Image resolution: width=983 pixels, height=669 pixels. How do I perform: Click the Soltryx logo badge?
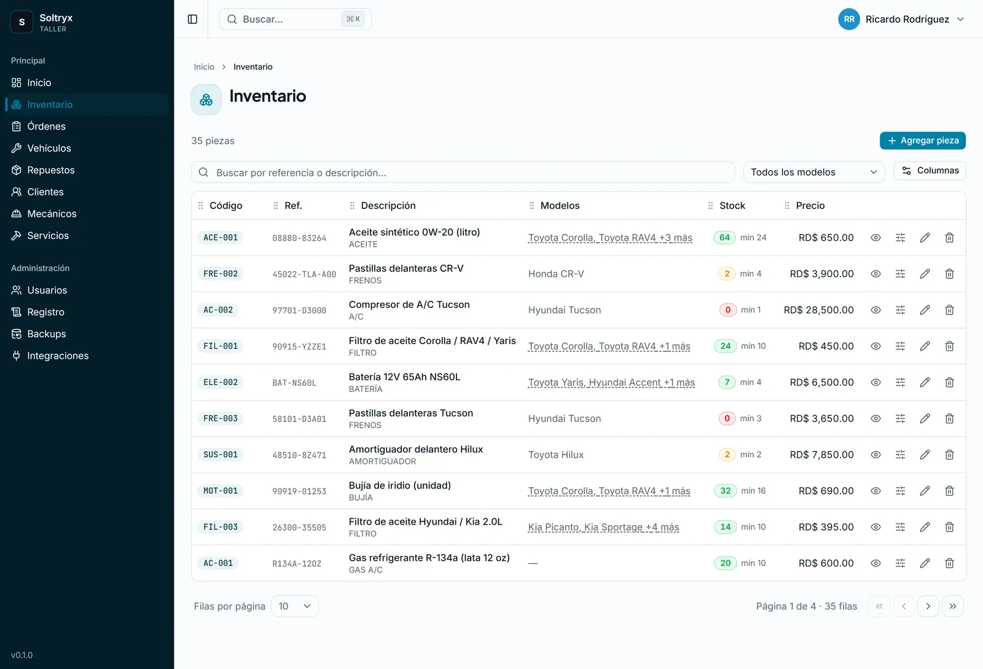tap(22, 22)
